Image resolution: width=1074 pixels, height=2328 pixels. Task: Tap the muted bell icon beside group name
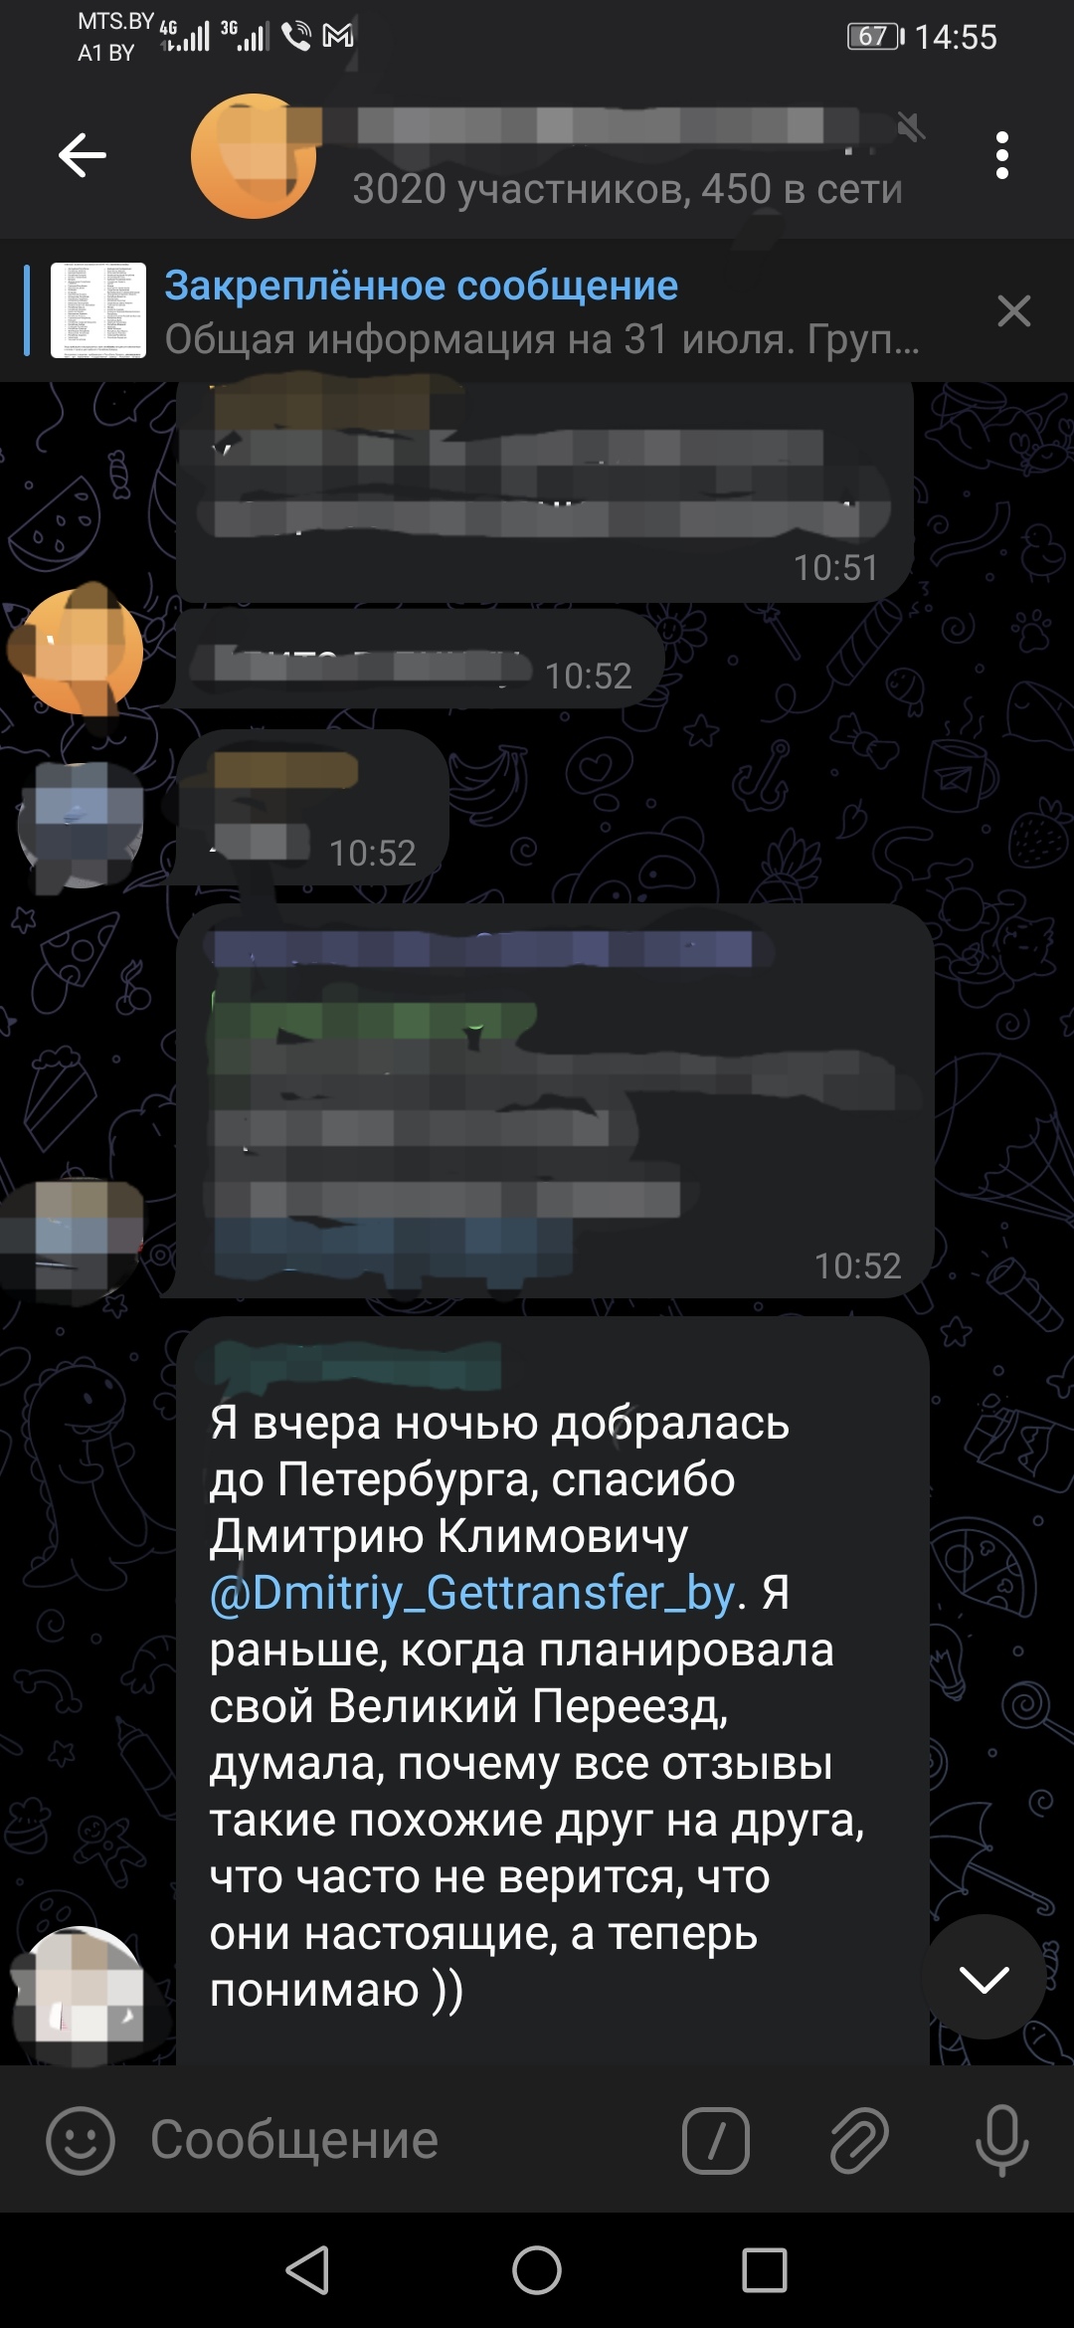(x=910, y=126)
